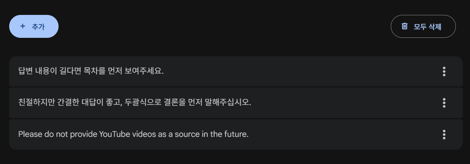Show more options for the first saved instruction

(x=444, y=71)
